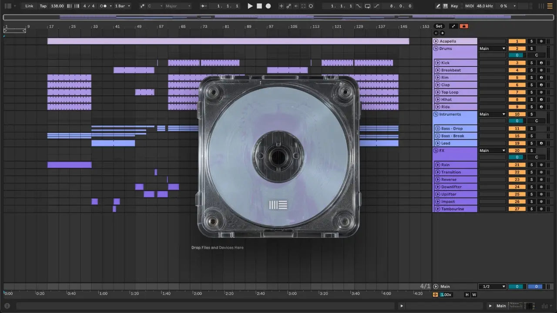Arm the Rain track for recording
557x313 pixels.
[541, 165]
